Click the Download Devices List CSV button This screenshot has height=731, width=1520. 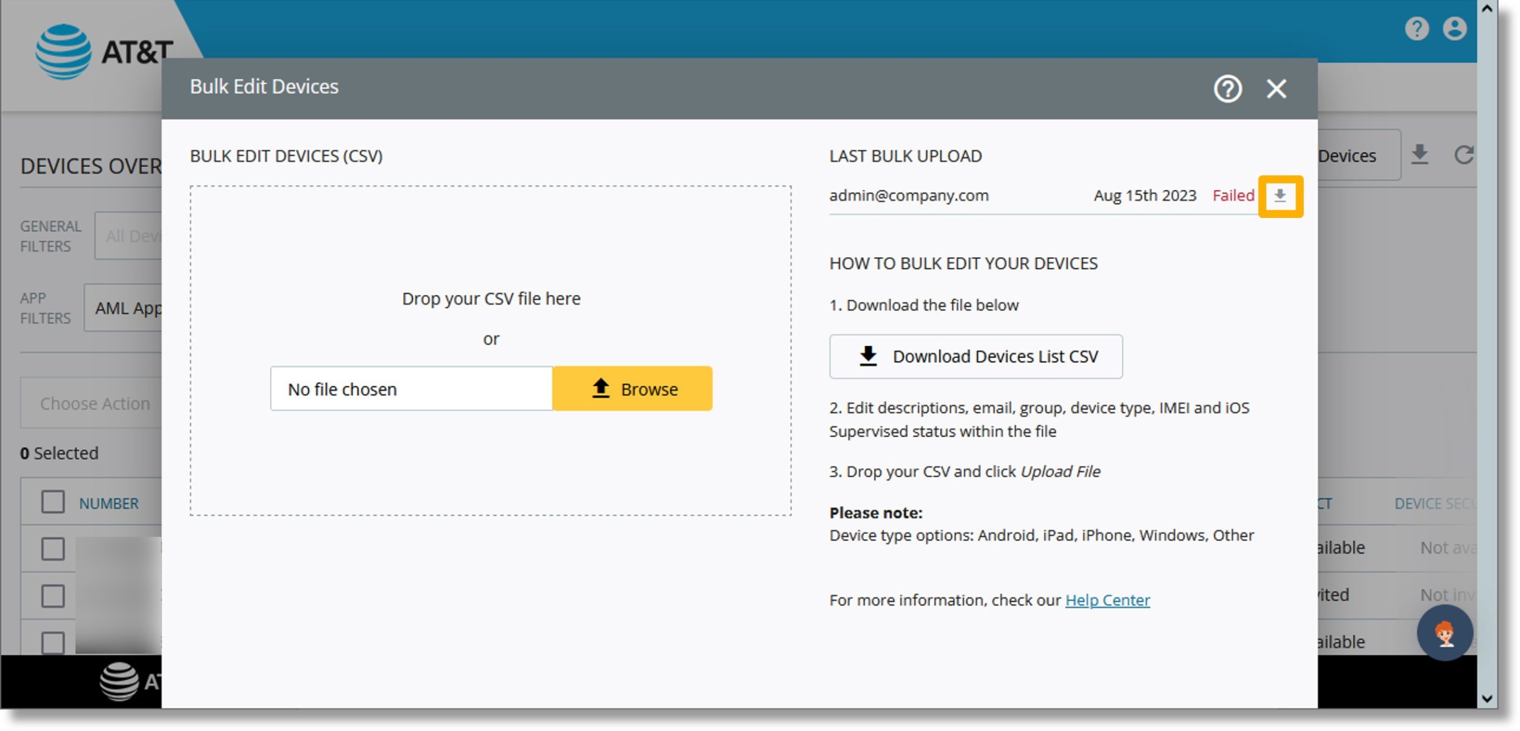point(976,356)
